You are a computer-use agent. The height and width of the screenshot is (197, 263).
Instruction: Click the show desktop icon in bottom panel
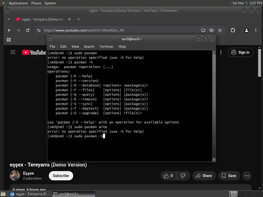point(3,194)
